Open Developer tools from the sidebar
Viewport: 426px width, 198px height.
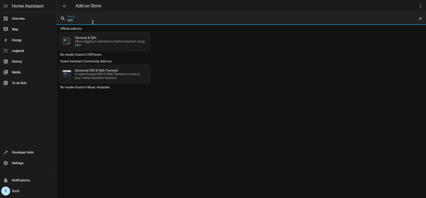pyautogui.click(x=28, y=152)
